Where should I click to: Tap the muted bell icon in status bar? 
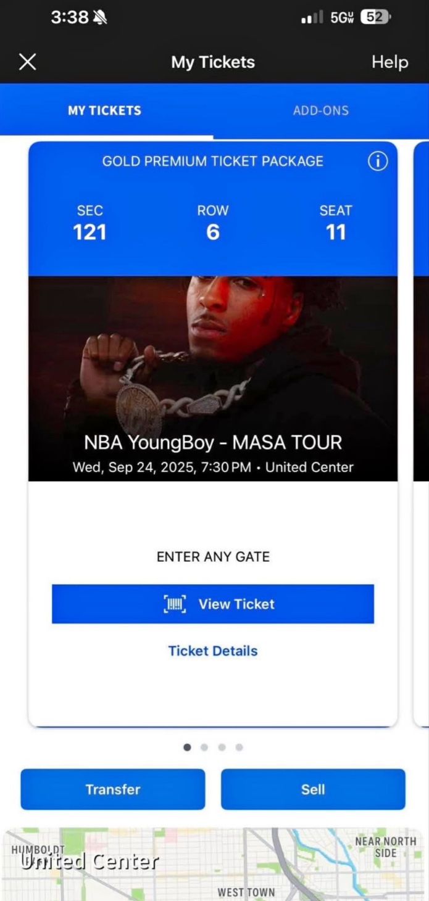[100, 18]
